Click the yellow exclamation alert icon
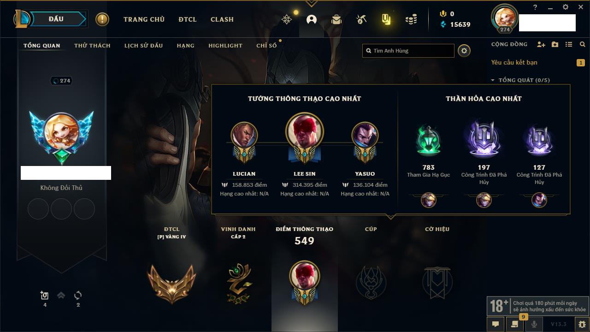The height and width of the screenshot is (332, 590). (x=102, y=19)
